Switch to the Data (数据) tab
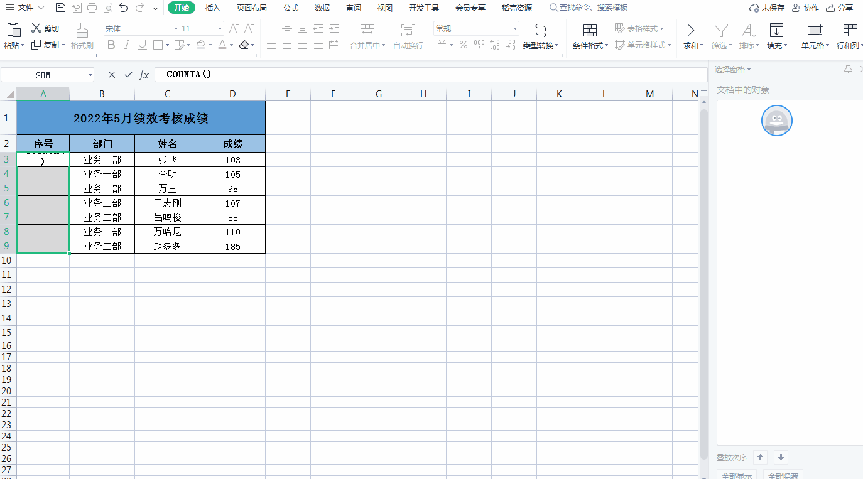 click(x=322, y=8)
